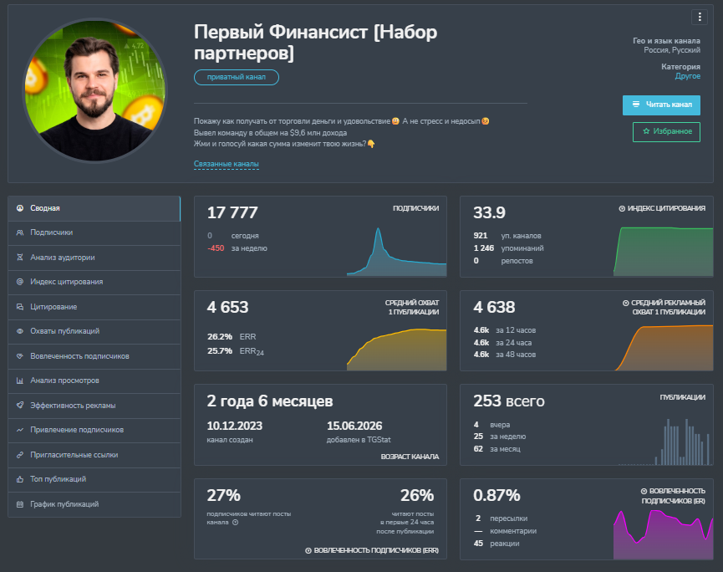
Task: Click the info icon beside Индекс цитирования card title
Action: point(622,208)
